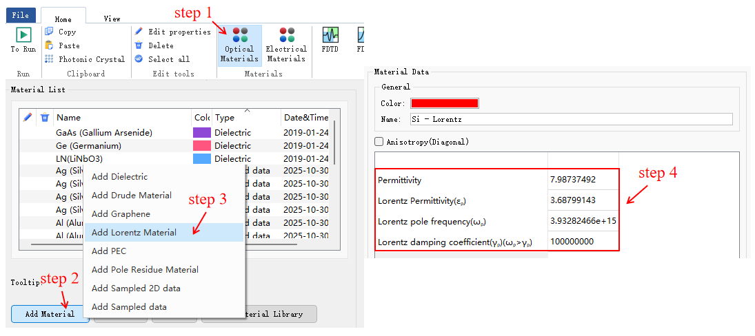Click the Add Material button

50,314
